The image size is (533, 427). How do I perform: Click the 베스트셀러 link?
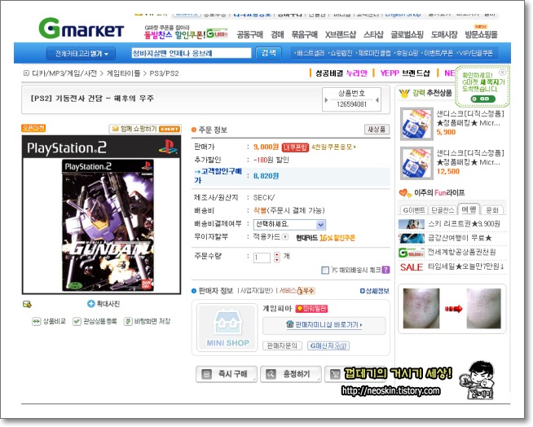(310, 54)
